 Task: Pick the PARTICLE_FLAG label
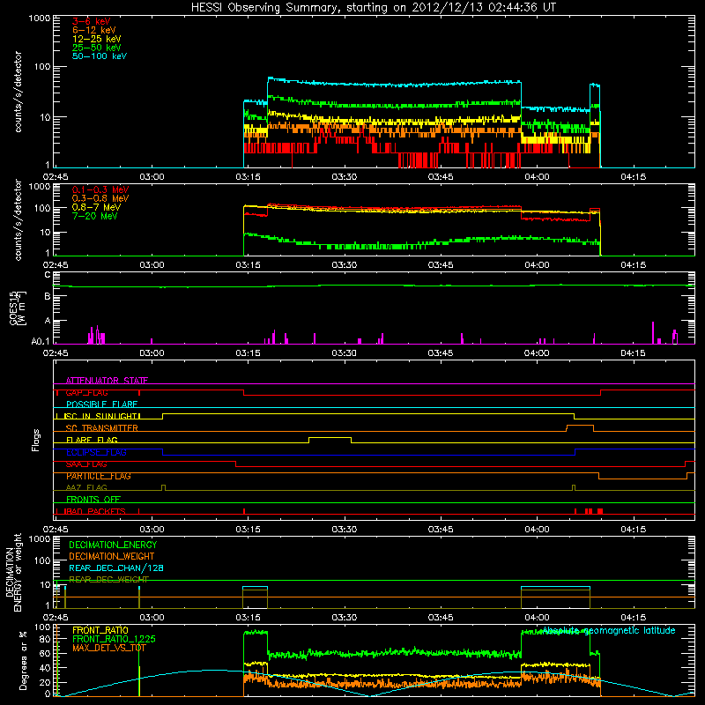coord(99,476)
